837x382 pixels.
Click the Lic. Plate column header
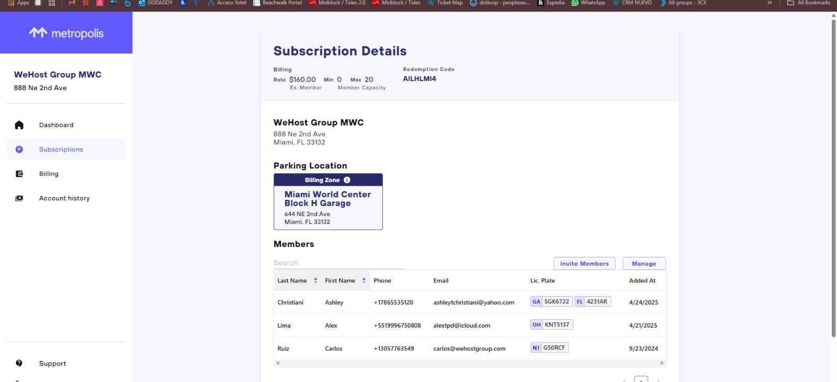542,280
